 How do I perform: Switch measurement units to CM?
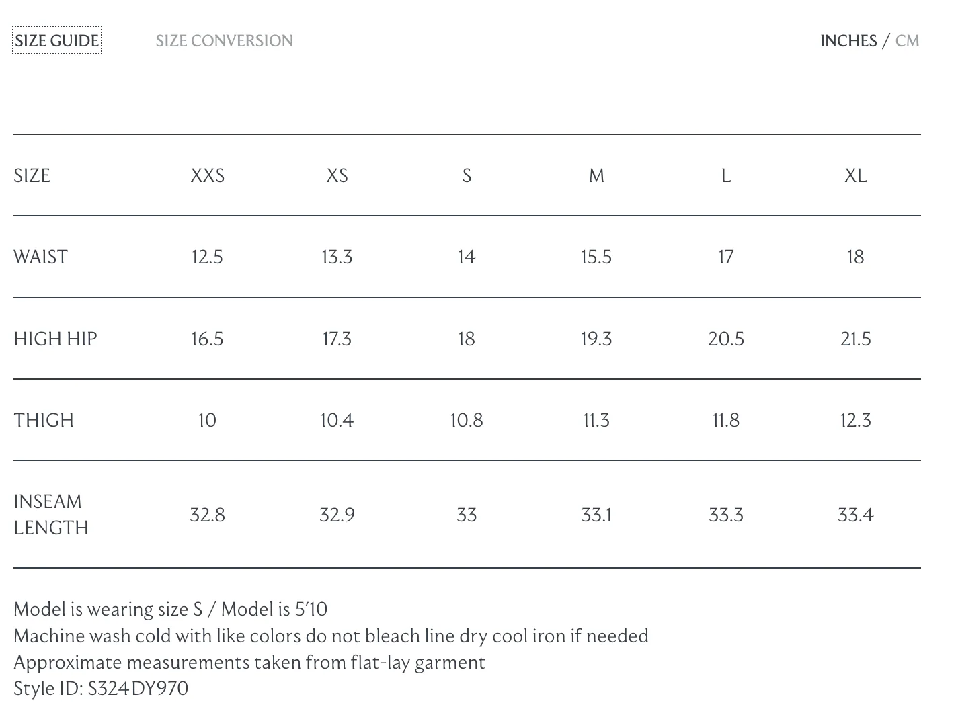pos(907,41)
